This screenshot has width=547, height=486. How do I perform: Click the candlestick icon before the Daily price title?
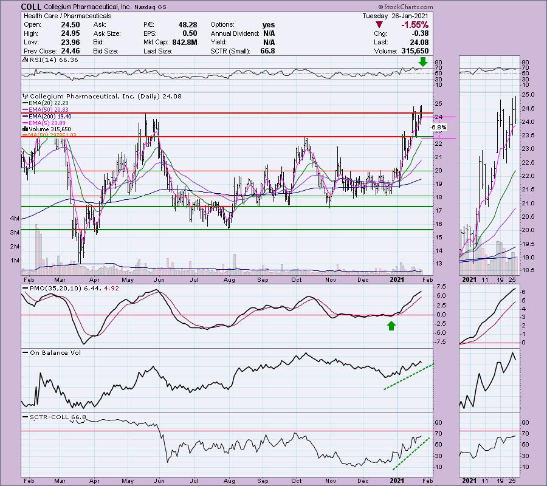pos(26,96)
